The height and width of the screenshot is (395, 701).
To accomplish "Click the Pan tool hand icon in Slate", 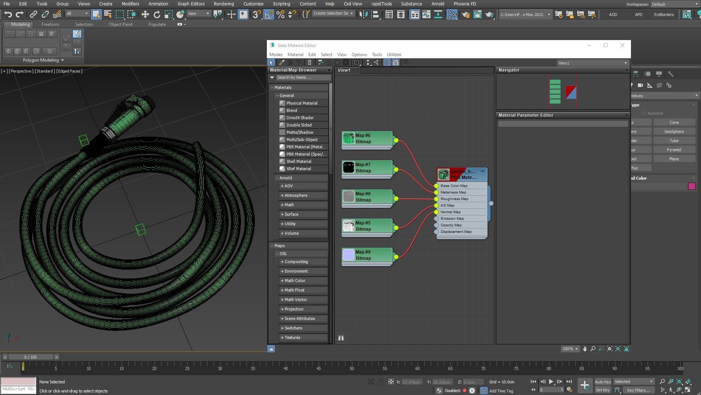I will [585, 349].
